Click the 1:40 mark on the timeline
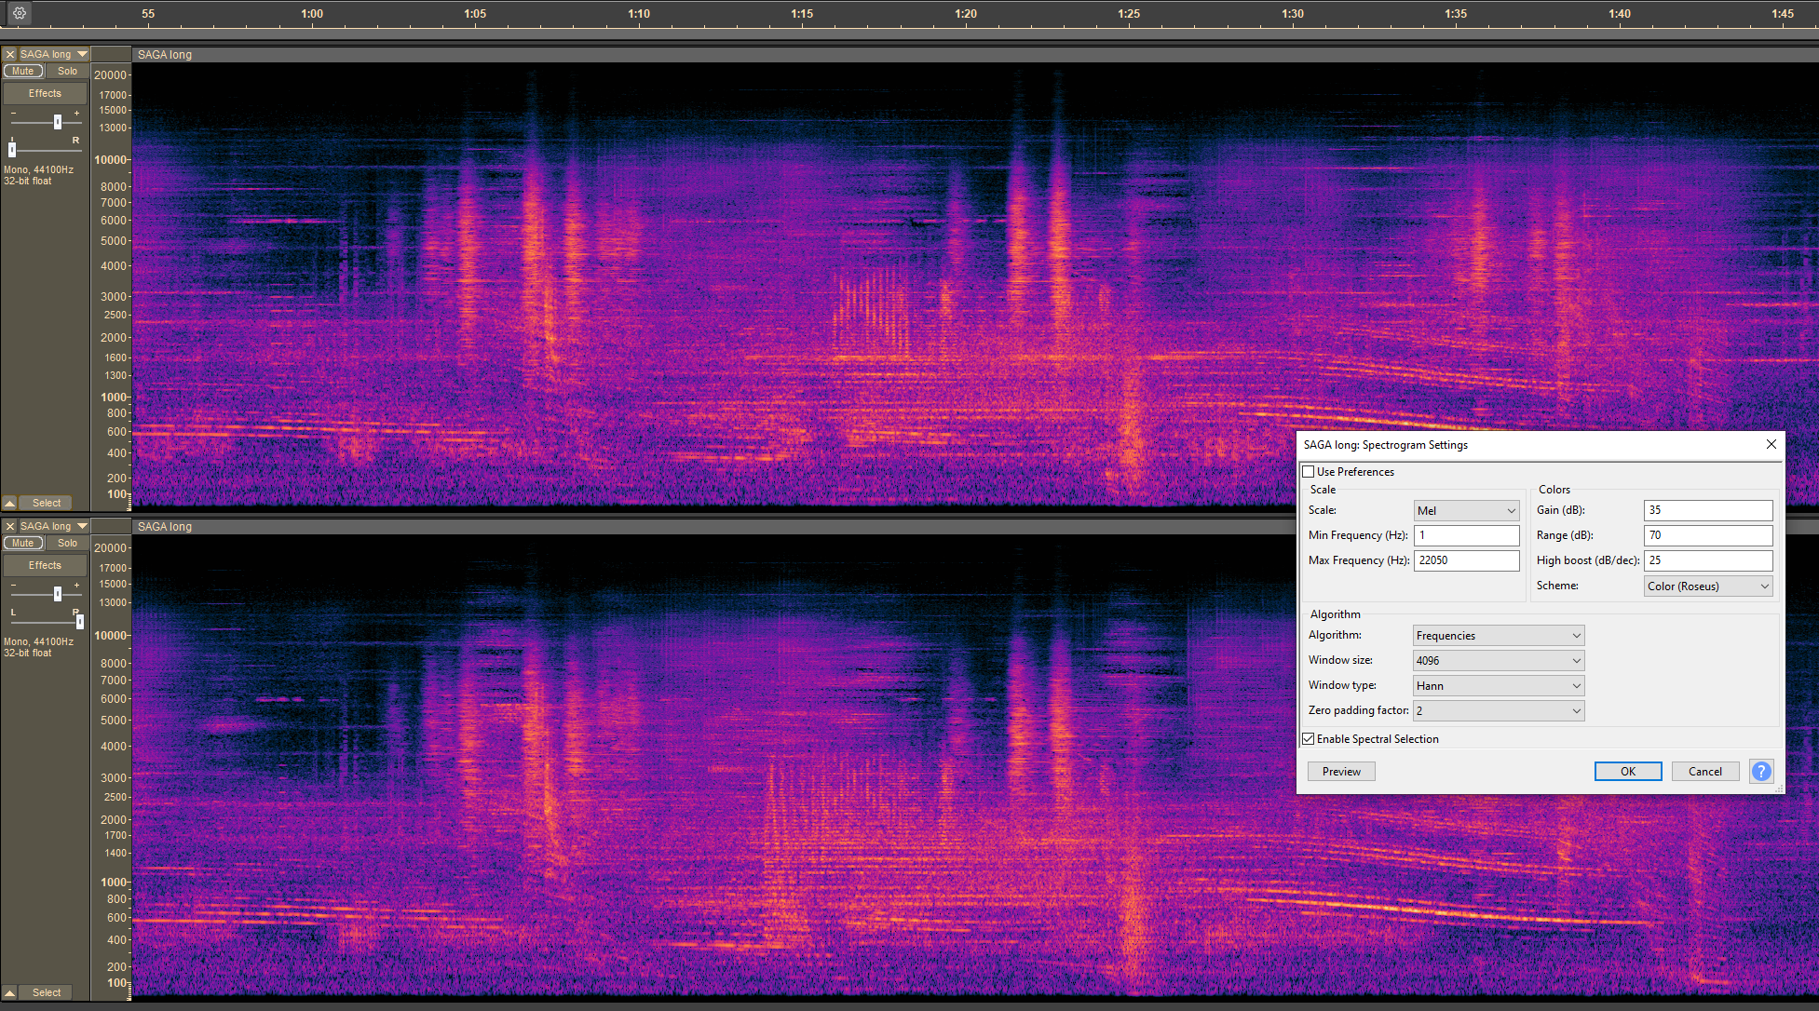1819x1011 pixels. 1620,14
